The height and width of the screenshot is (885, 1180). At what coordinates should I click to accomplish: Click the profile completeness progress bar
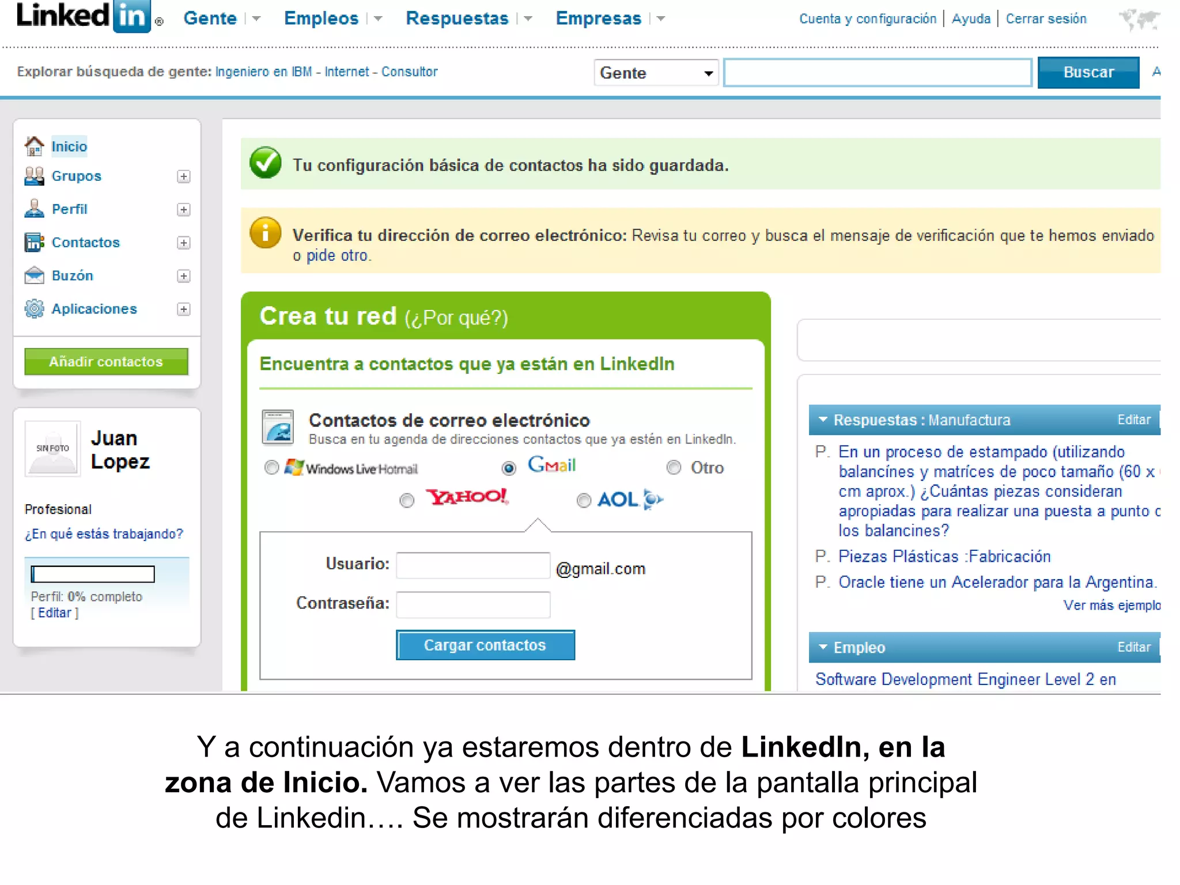click(93, 574)
